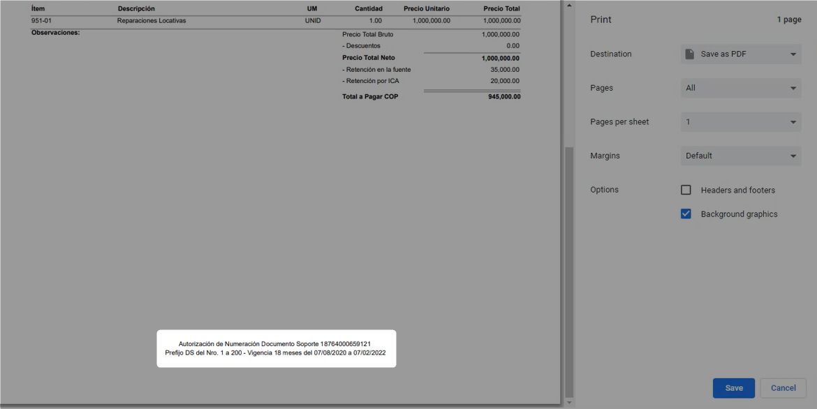The image size is (817, 409).
Task: Enable the Headers and footers checkbox
Action: point(686,190)
